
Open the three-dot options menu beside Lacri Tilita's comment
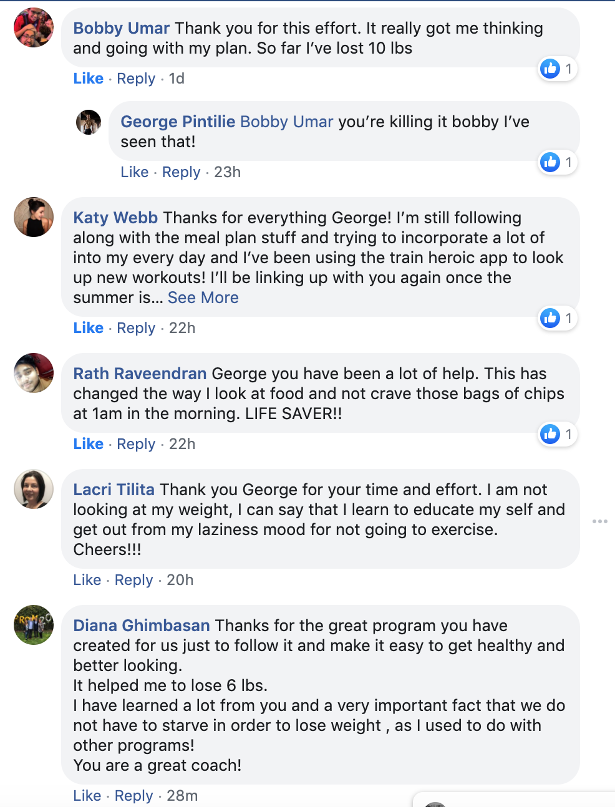click(x=599, y=521)
